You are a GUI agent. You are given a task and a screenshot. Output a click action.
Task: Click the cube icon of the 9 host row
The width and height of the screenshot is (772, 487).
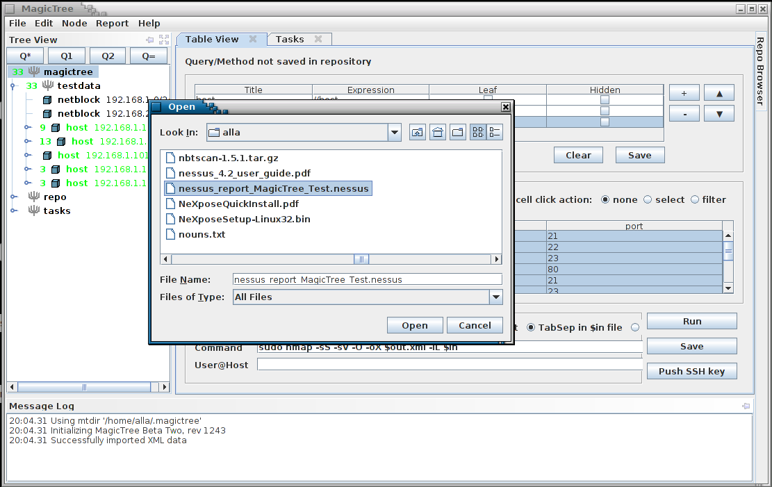(x=56, y=128)
